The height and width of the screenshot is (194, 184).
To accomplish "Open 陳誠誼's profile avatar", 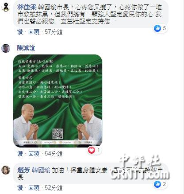I will pyautogui.click(x=6, y=48).
